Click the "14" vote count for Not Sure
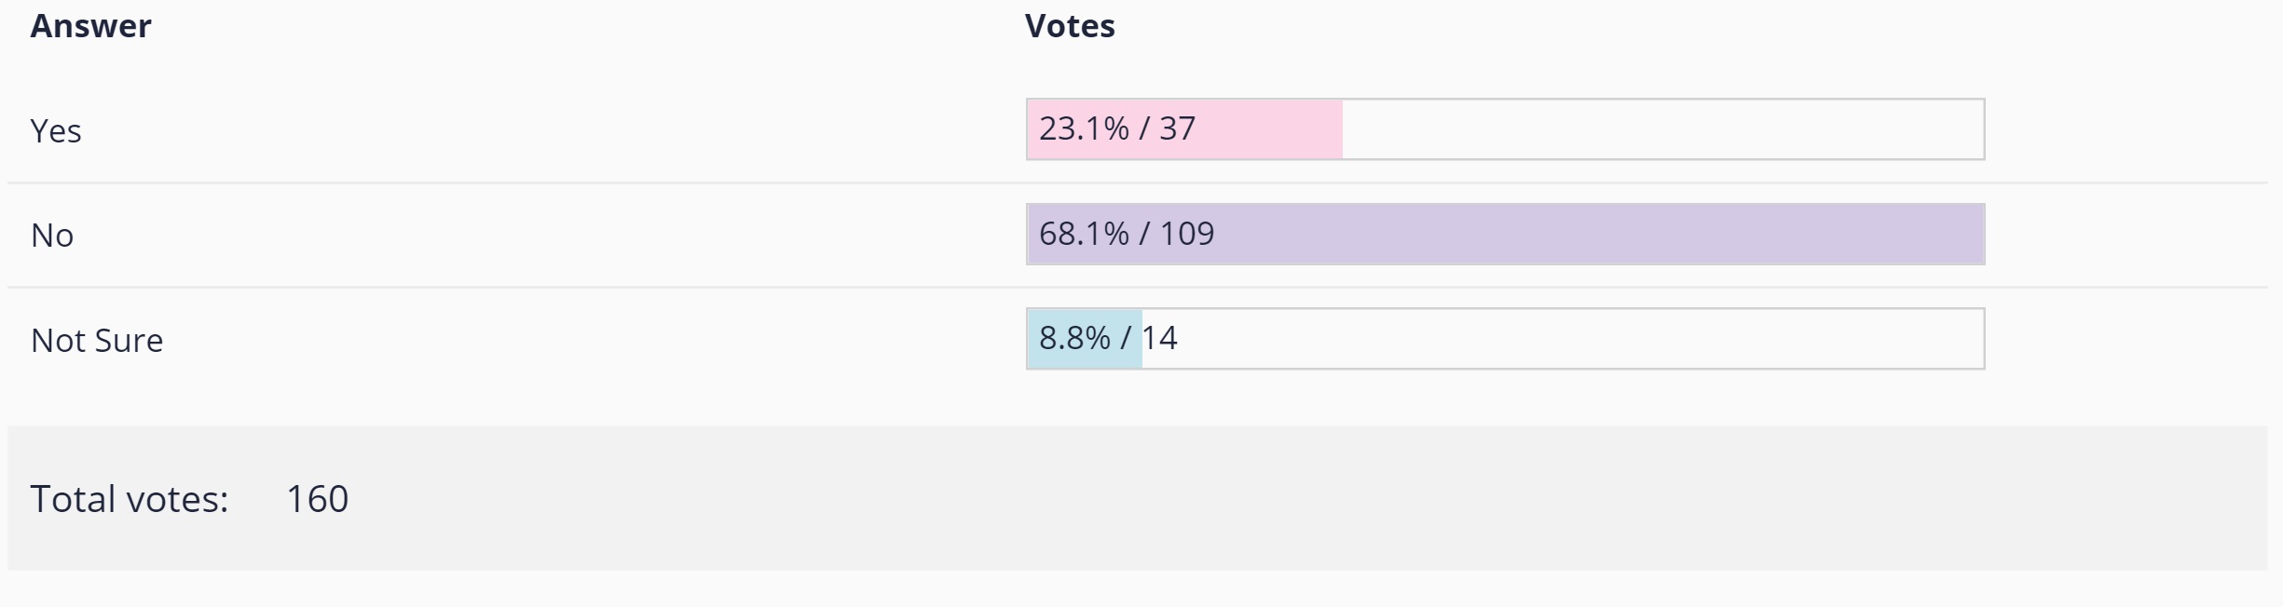The height and width of the screenshot is (607, 2283). pos(1160,338)
